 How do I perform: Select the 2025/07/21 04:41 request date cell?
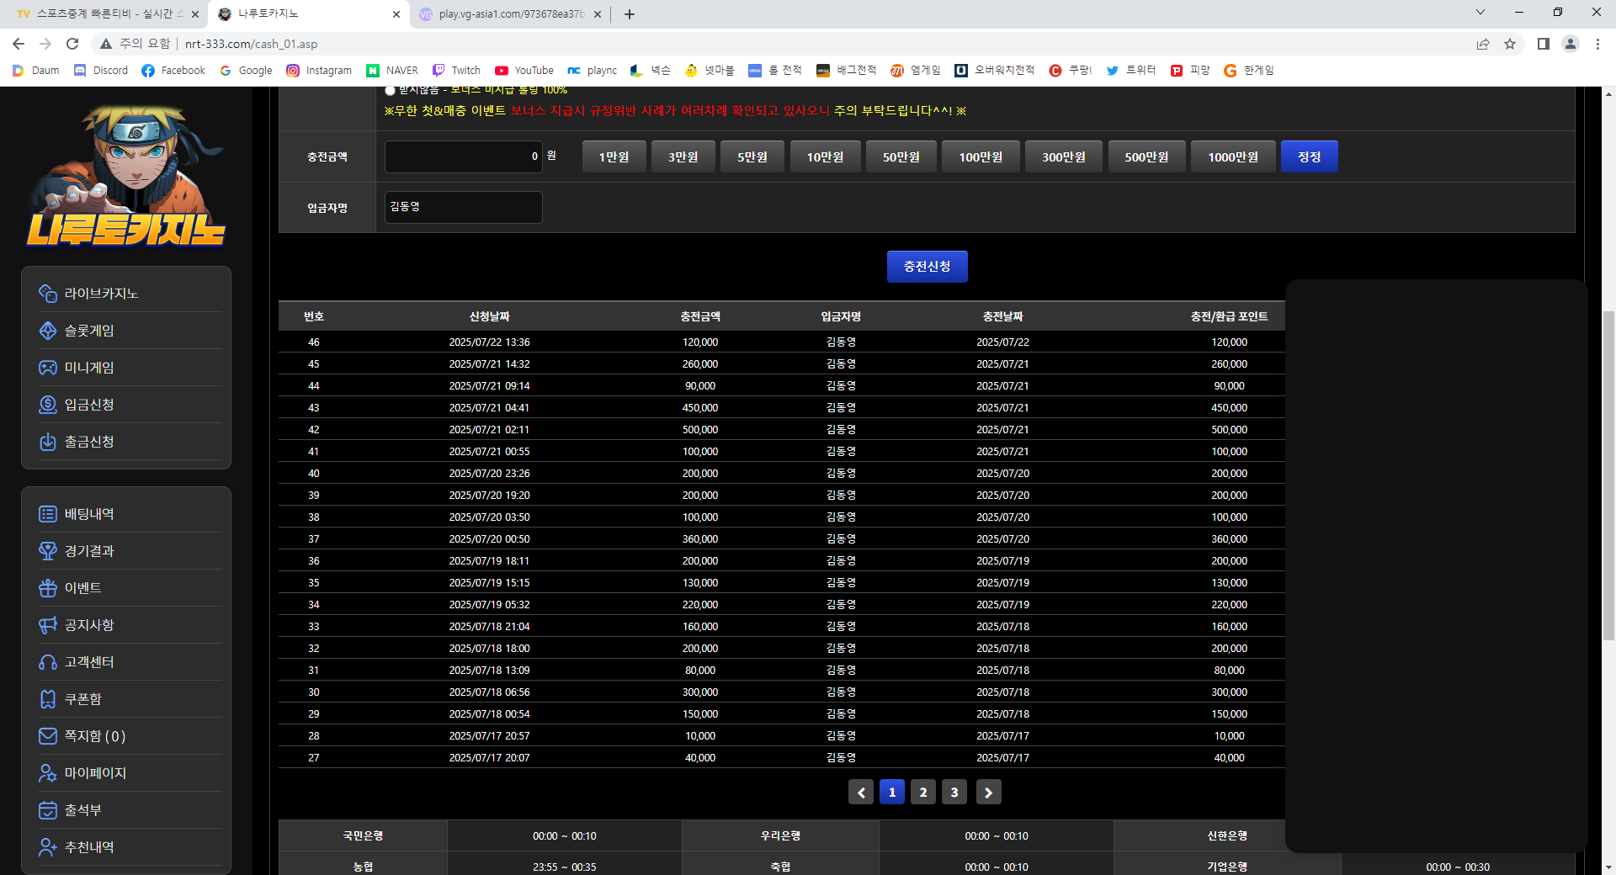pos(489,408)
